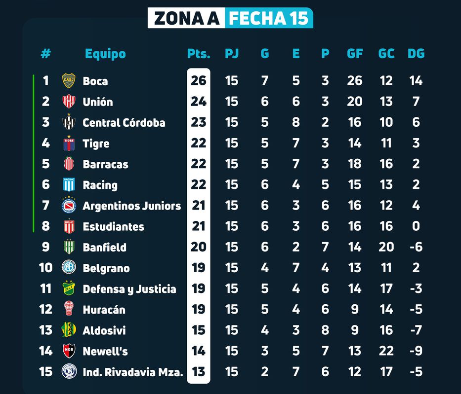The image size is (461, 394).
Task: Sort by the Pts. column header
Action: coord(199,54)
